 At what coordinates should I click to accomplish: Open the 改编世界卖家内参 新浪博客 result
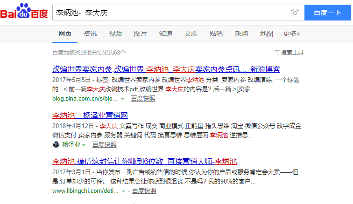[x=166, y=69]
